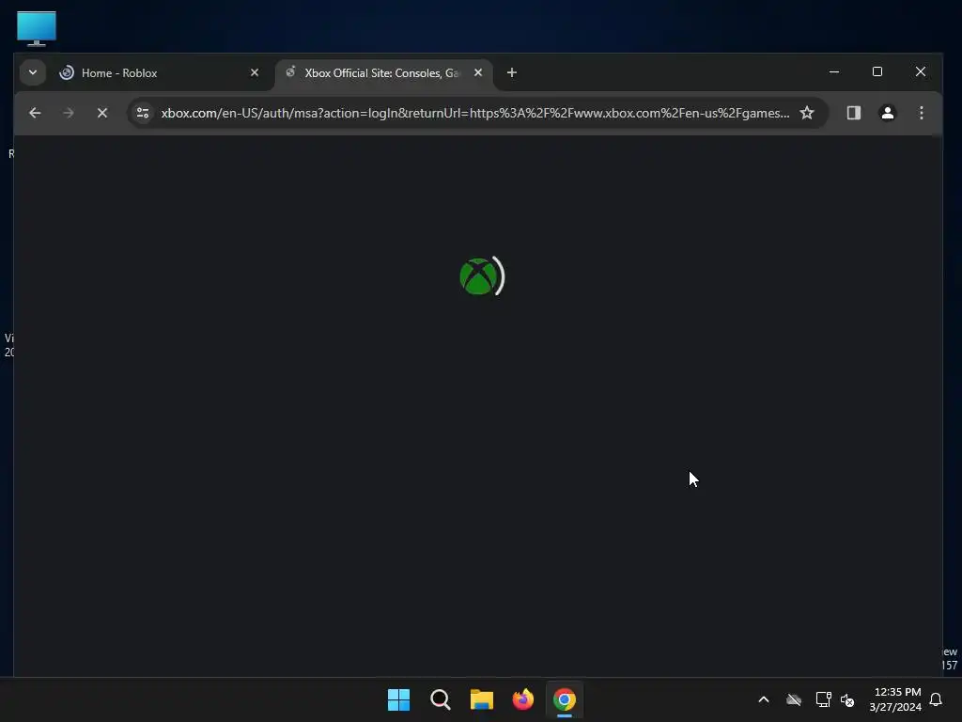
Task: Click the forward navigation arrow
Action: 68,113
